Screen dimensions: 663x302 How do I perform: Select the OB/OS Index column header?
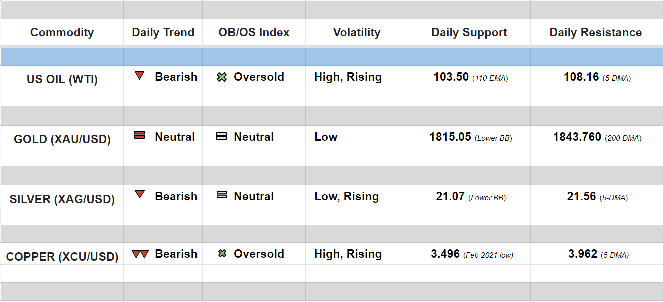coord(254,32)
